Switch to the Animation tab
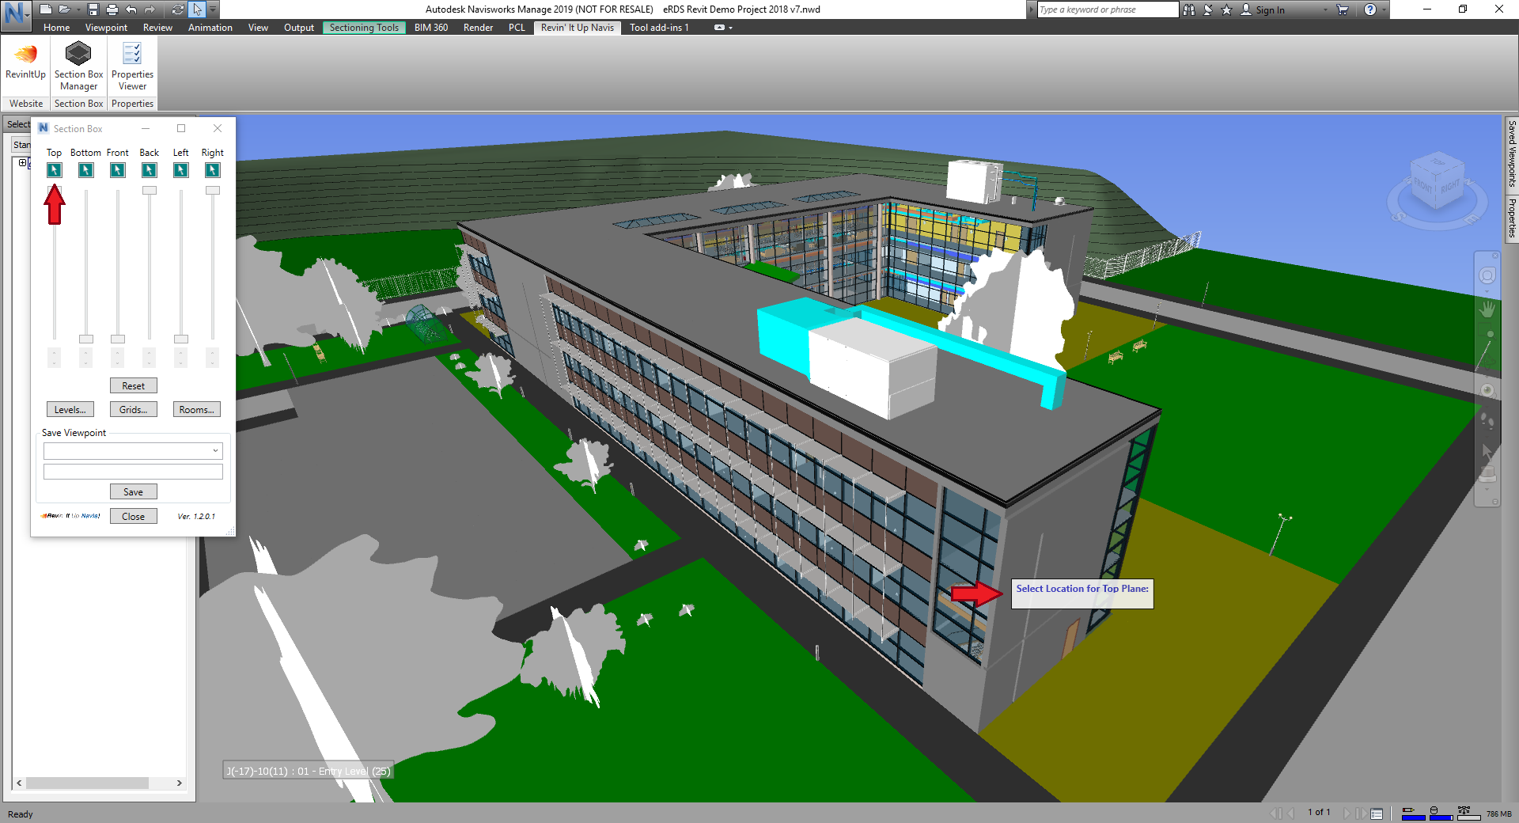The image size is (1519, 823). 210,28
